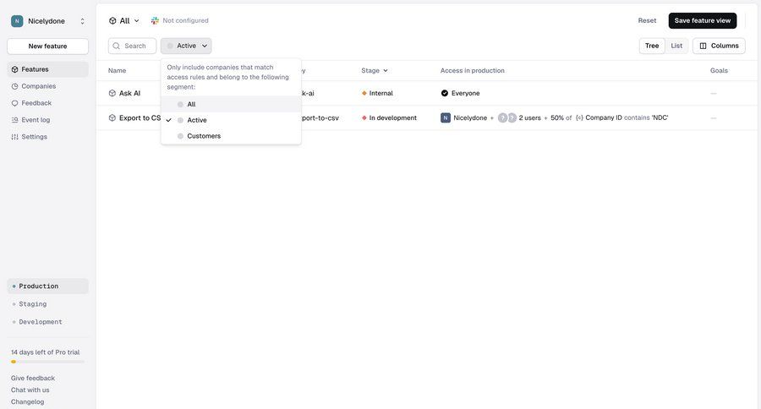Switch to List view

[676, 46]
